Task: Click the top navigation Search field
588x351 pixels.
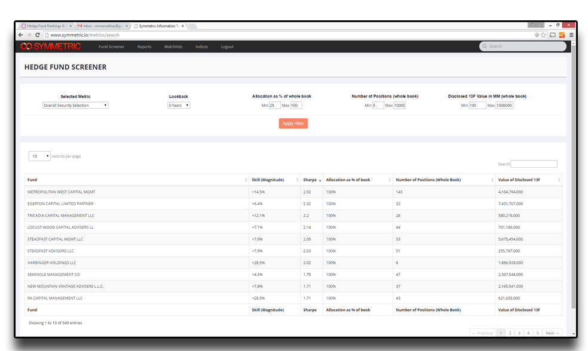Action: (x=523, y=46)
